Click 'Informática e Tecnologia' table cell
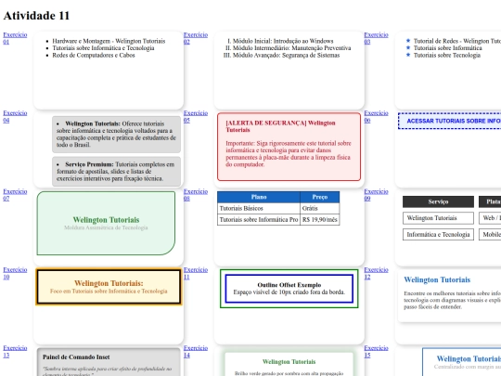 [x=438, y=234]
